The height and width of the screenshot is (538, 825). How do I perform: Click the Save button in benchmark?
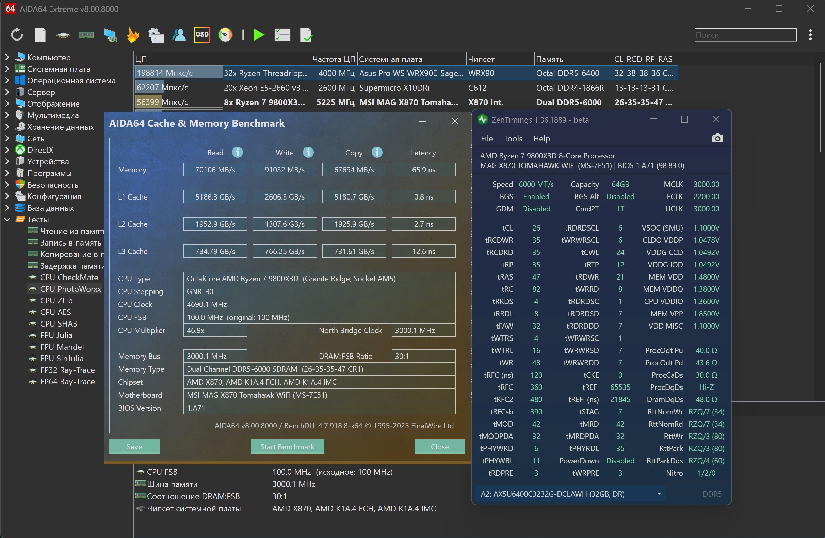[134, 446]
